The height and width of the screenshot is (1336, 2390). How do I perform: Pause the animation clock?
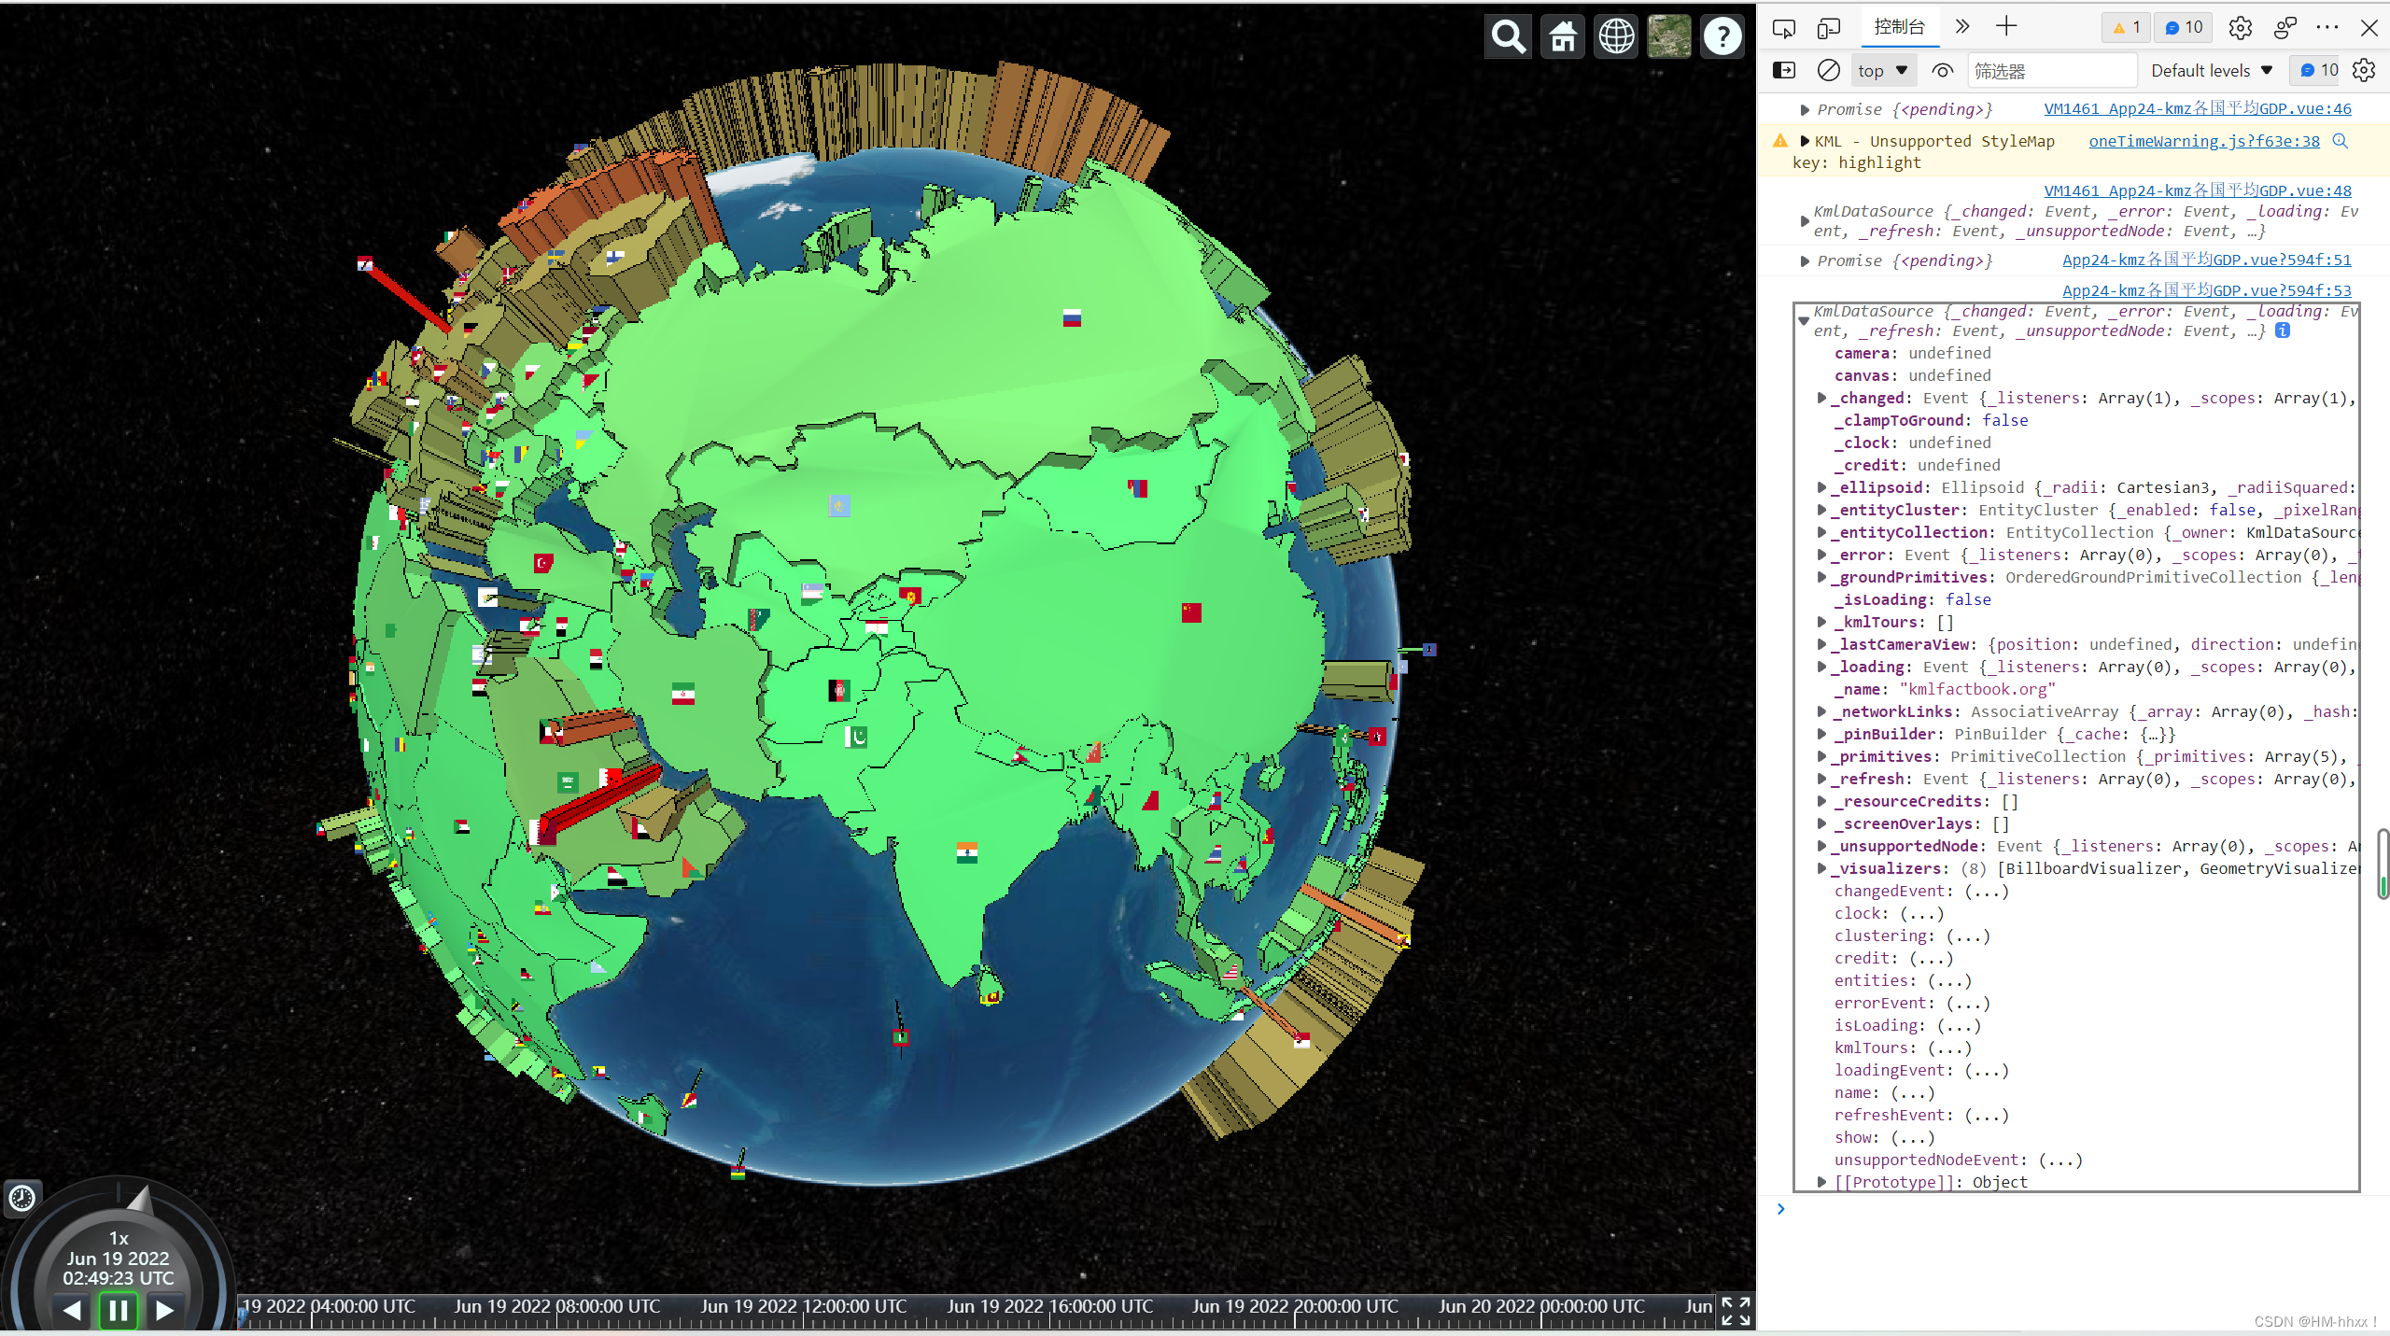pos(119,1310)
